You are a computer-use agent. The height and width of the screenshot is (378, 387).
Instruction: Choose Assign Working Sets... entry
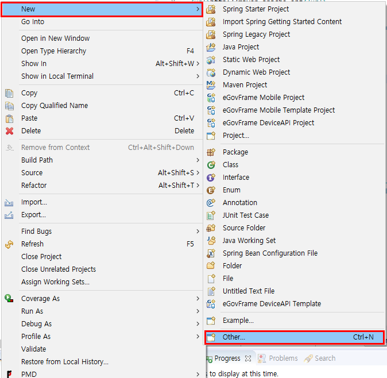point(102,281)
